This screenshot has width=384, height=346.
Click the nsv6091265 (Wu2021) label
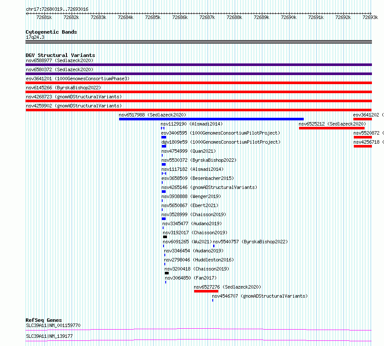click(x=187, y=242)
